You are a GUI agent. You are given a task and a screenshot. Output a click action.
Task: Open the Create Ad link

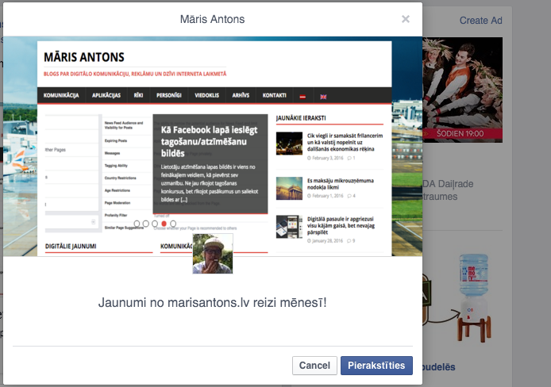pyautogui.click(x=480, y=21)
